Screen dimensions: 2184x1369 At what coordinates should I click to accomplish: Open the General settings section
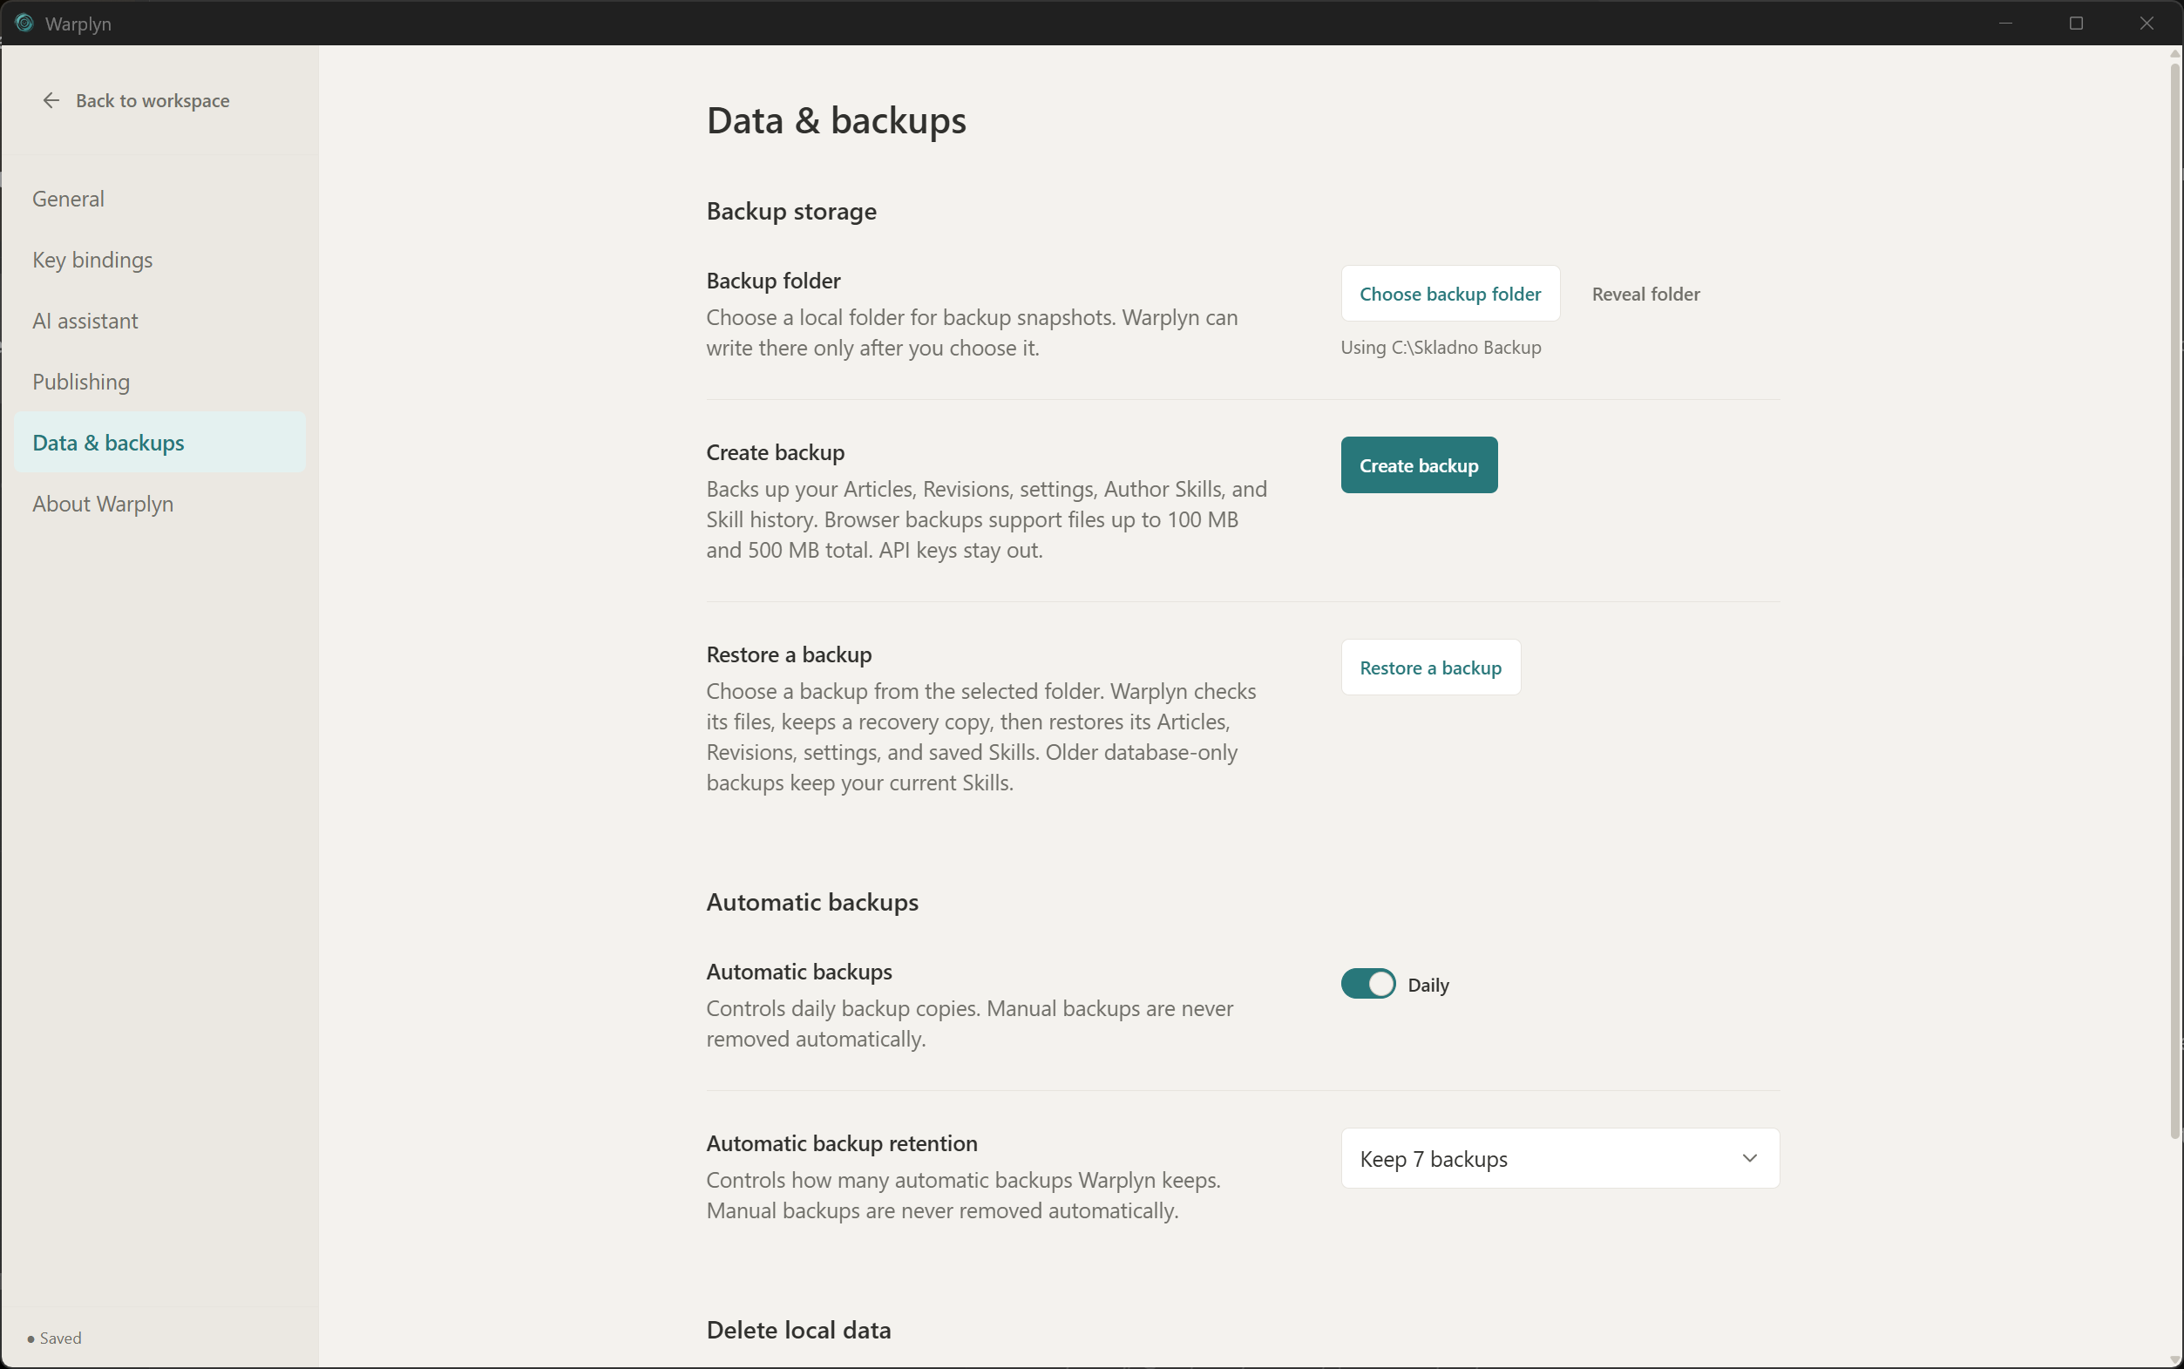[x=159, y=200]
